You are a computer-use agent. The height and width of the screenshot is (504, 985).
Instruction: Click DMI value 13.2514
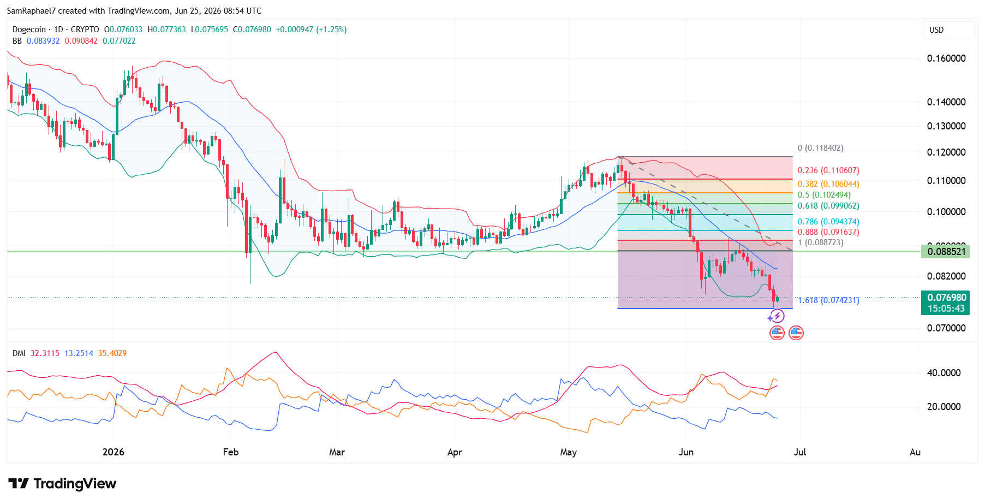click(x=79, y=353)
